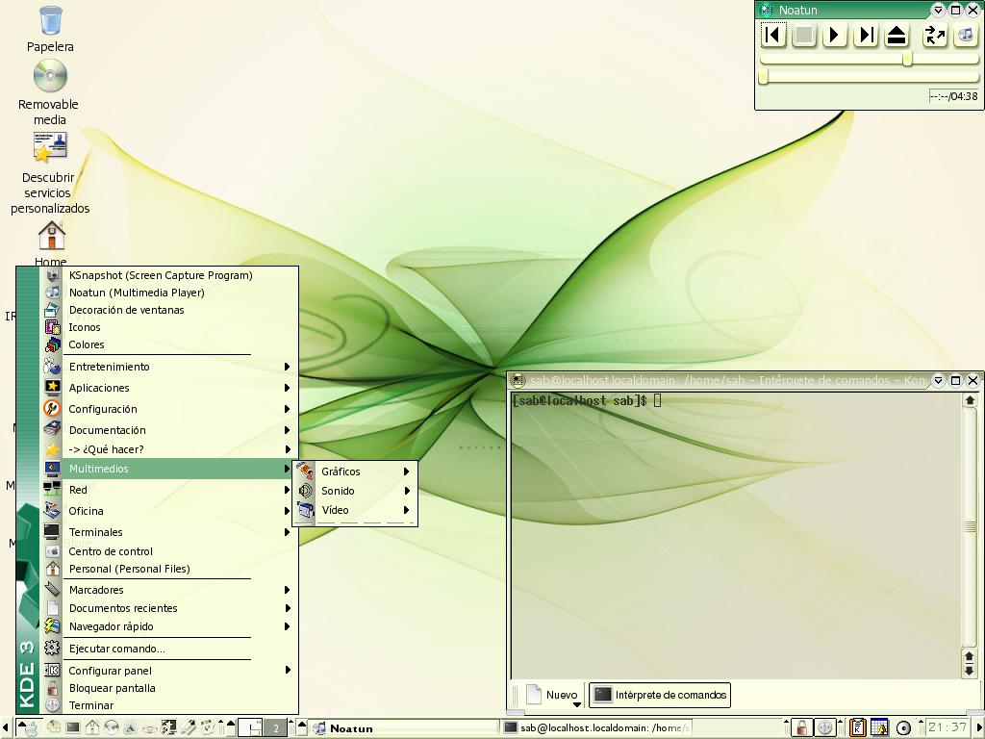Click the eject button in Noatun
985x739 pixels.
click(897, 36)
